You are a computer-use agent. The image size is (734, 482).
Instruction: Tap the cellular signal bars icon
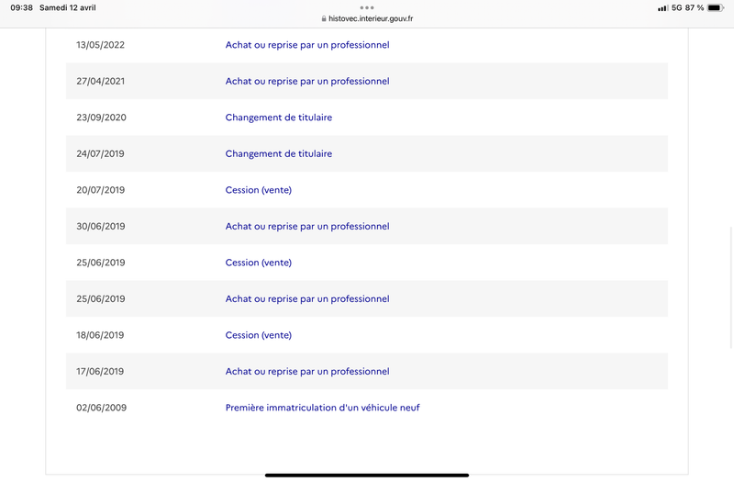[x=662, y=8]
